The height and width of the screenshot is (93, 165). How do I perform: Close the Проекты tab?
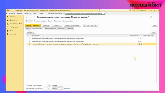(x=31, y=13)
